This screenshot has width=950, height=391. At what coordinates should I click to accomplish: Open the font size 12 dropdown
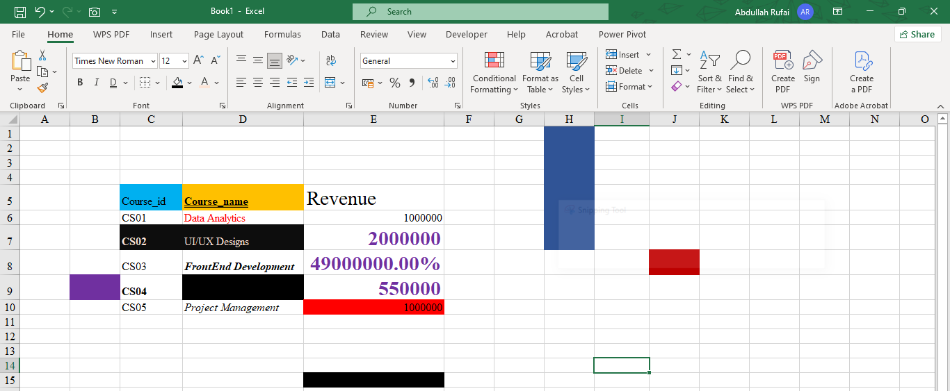click(x=174, y=61)
